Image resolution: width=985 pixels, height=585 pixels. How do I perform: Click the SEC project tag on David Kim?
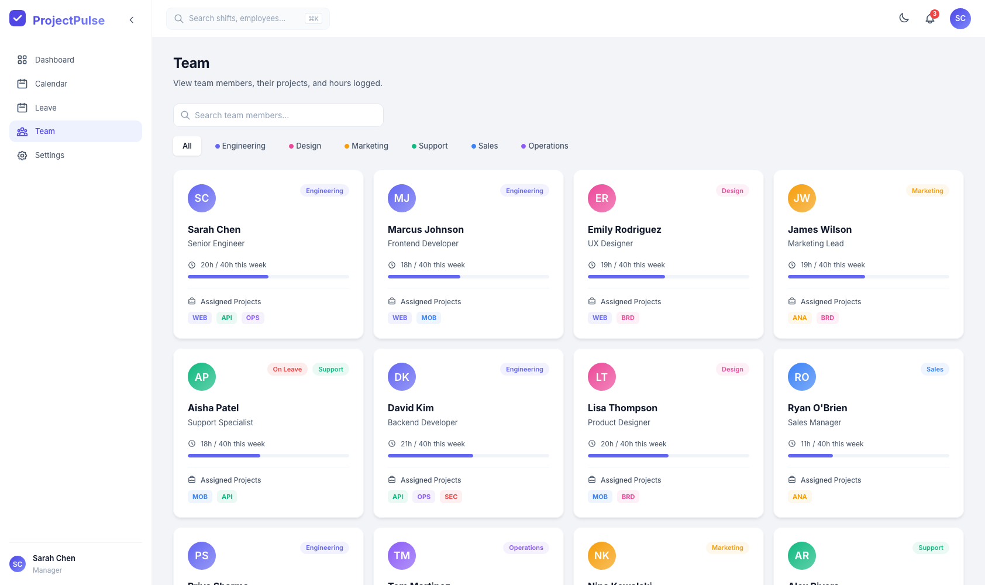point(451,497)
